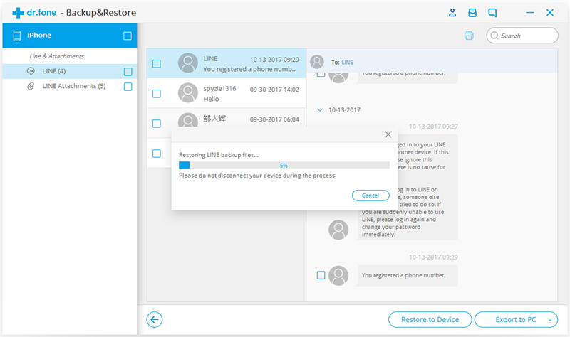Toggle the iPhone select-all checkbox

click(x=128, y=36)
